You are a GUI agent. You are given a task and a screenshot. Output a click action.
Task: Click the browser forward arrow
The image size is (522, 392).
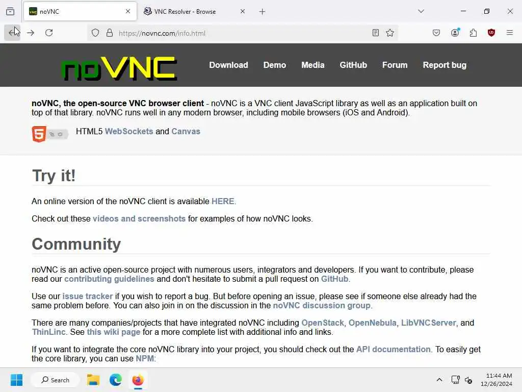(31, 33)
